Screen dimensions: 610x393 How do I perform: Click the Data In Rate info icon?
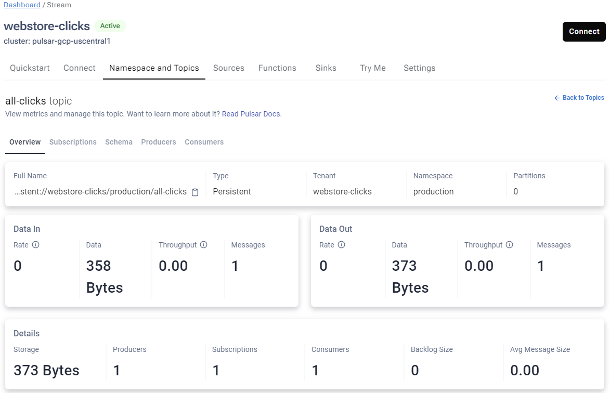point(35,245)
